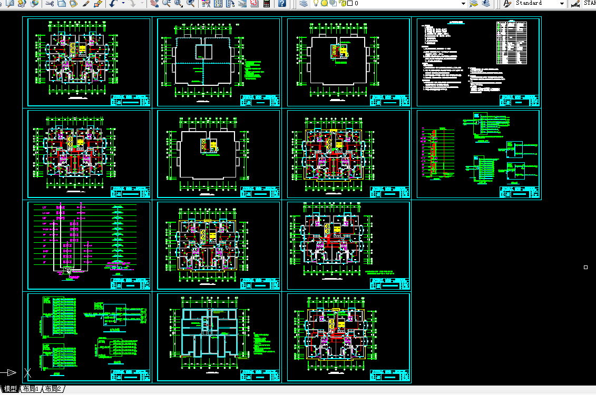596x395 pixels.
Task: Open the Markup Set Manager icon
Action: tap(255, 3)
